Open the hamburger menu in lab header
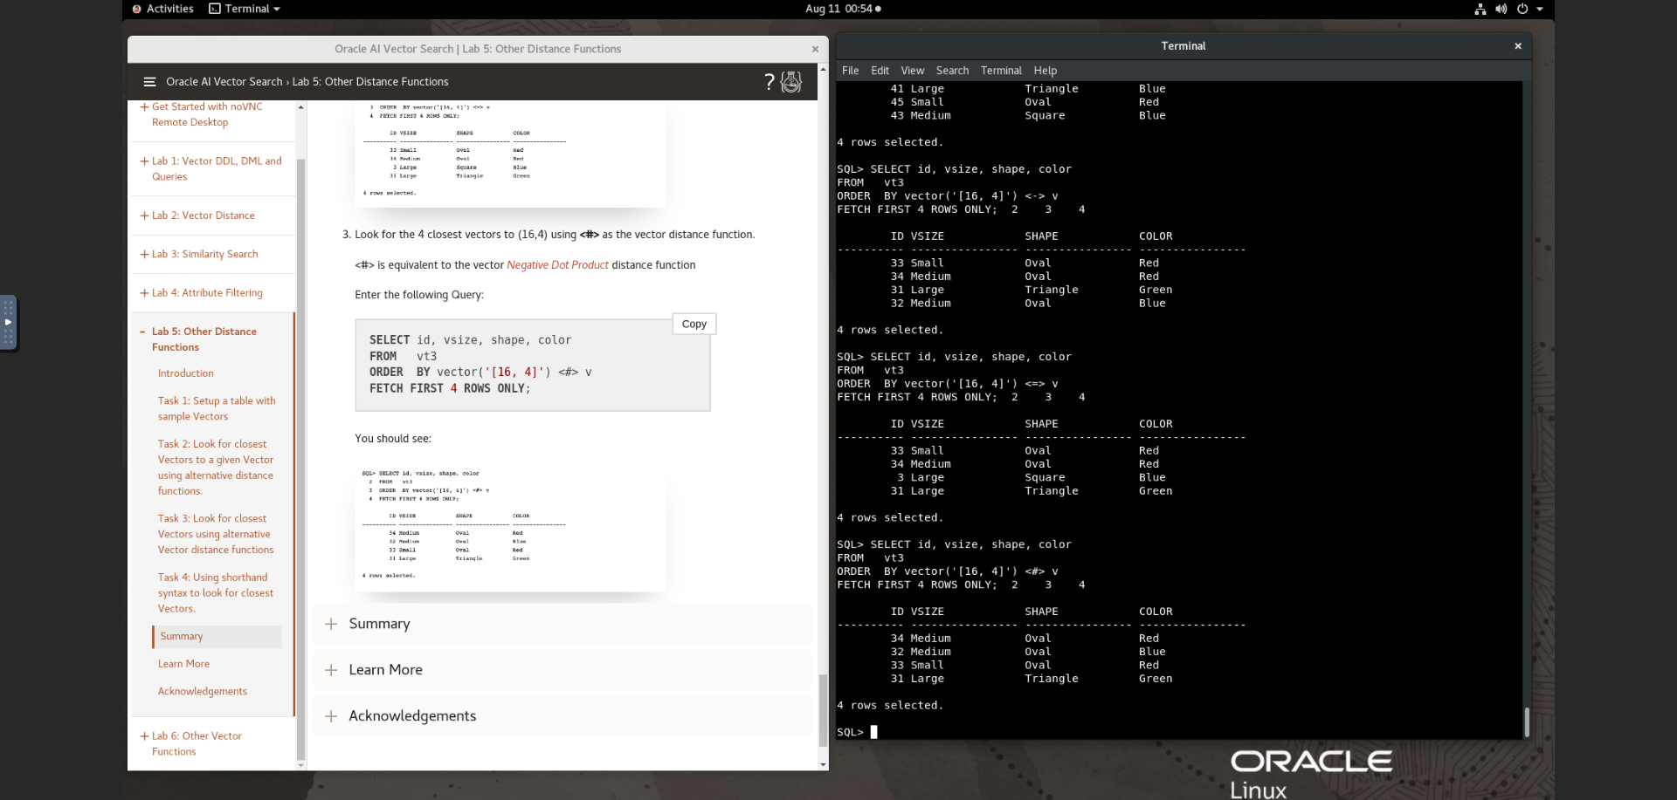Viewport: 1677px width, 800px height. point(149,82)
